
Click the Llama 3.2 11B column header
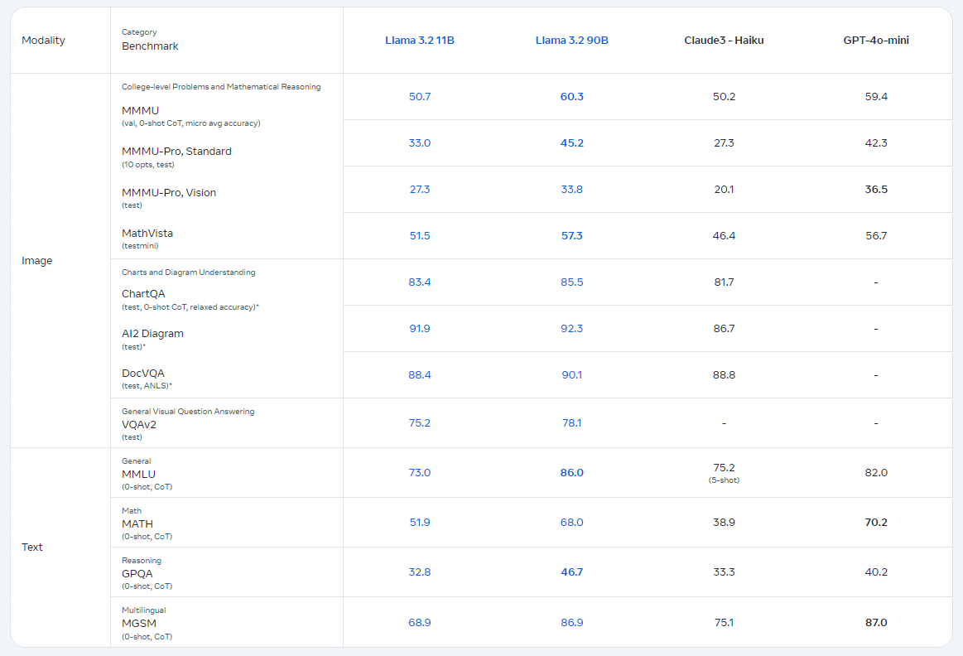[x=419, y=40]
